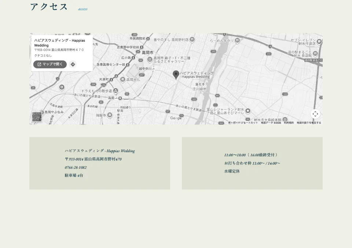Click the 急患医療センター前 tram stop icon
The height and width of the screenshot is (248, 352).
(x=128, y=65)
